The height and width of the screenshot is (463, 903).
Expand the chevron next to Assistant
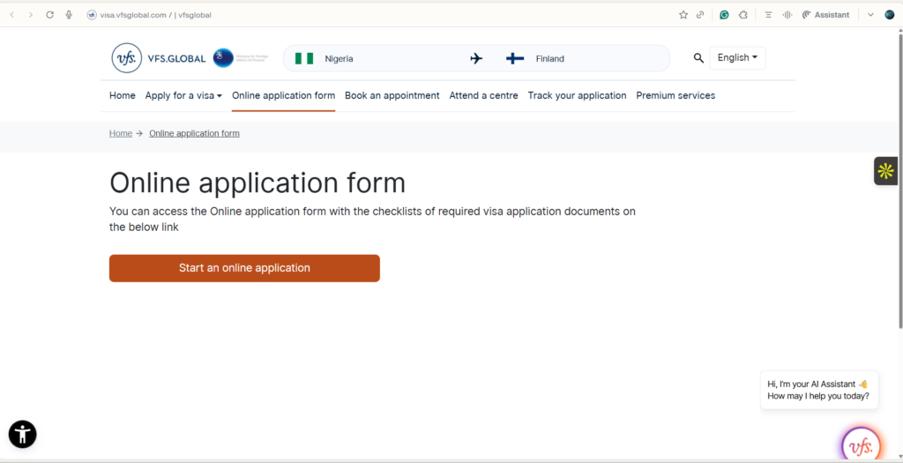[870, 15]
